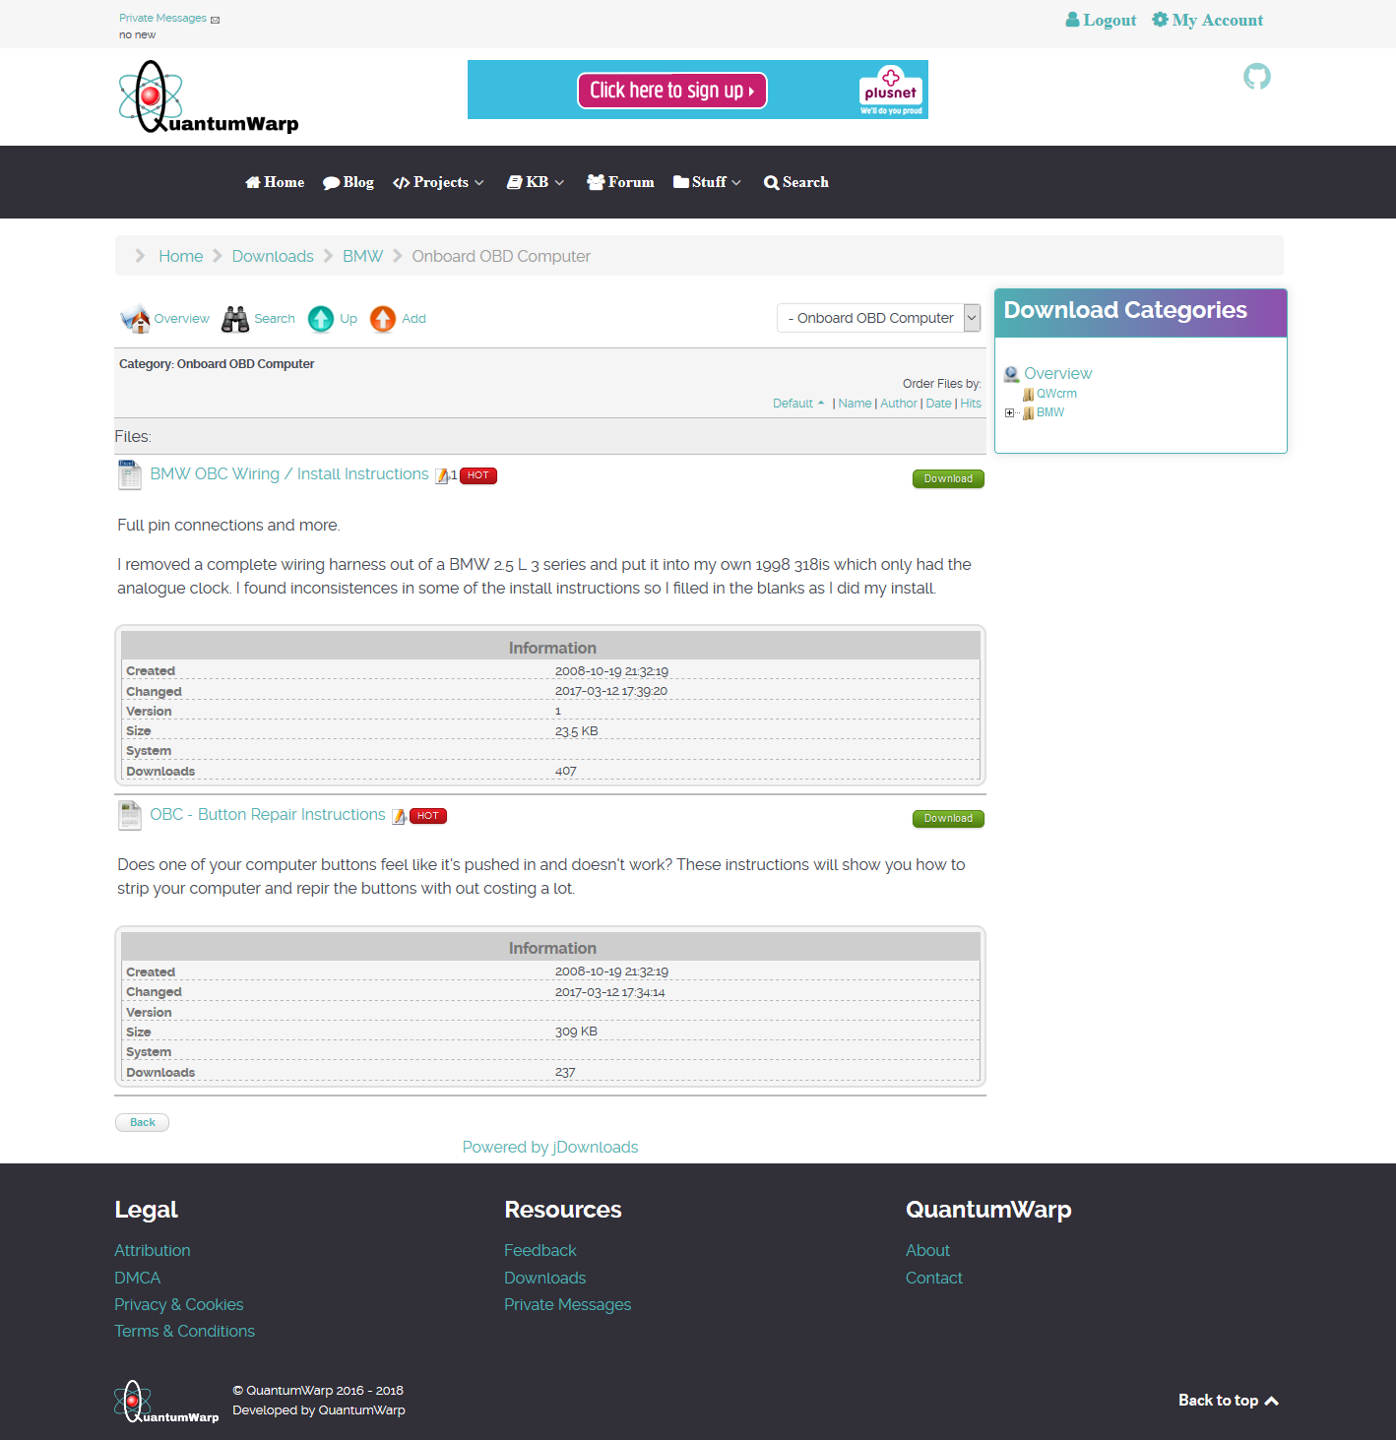Click the Logout user icon
1396x1440 pixels.
(1072, 19)
